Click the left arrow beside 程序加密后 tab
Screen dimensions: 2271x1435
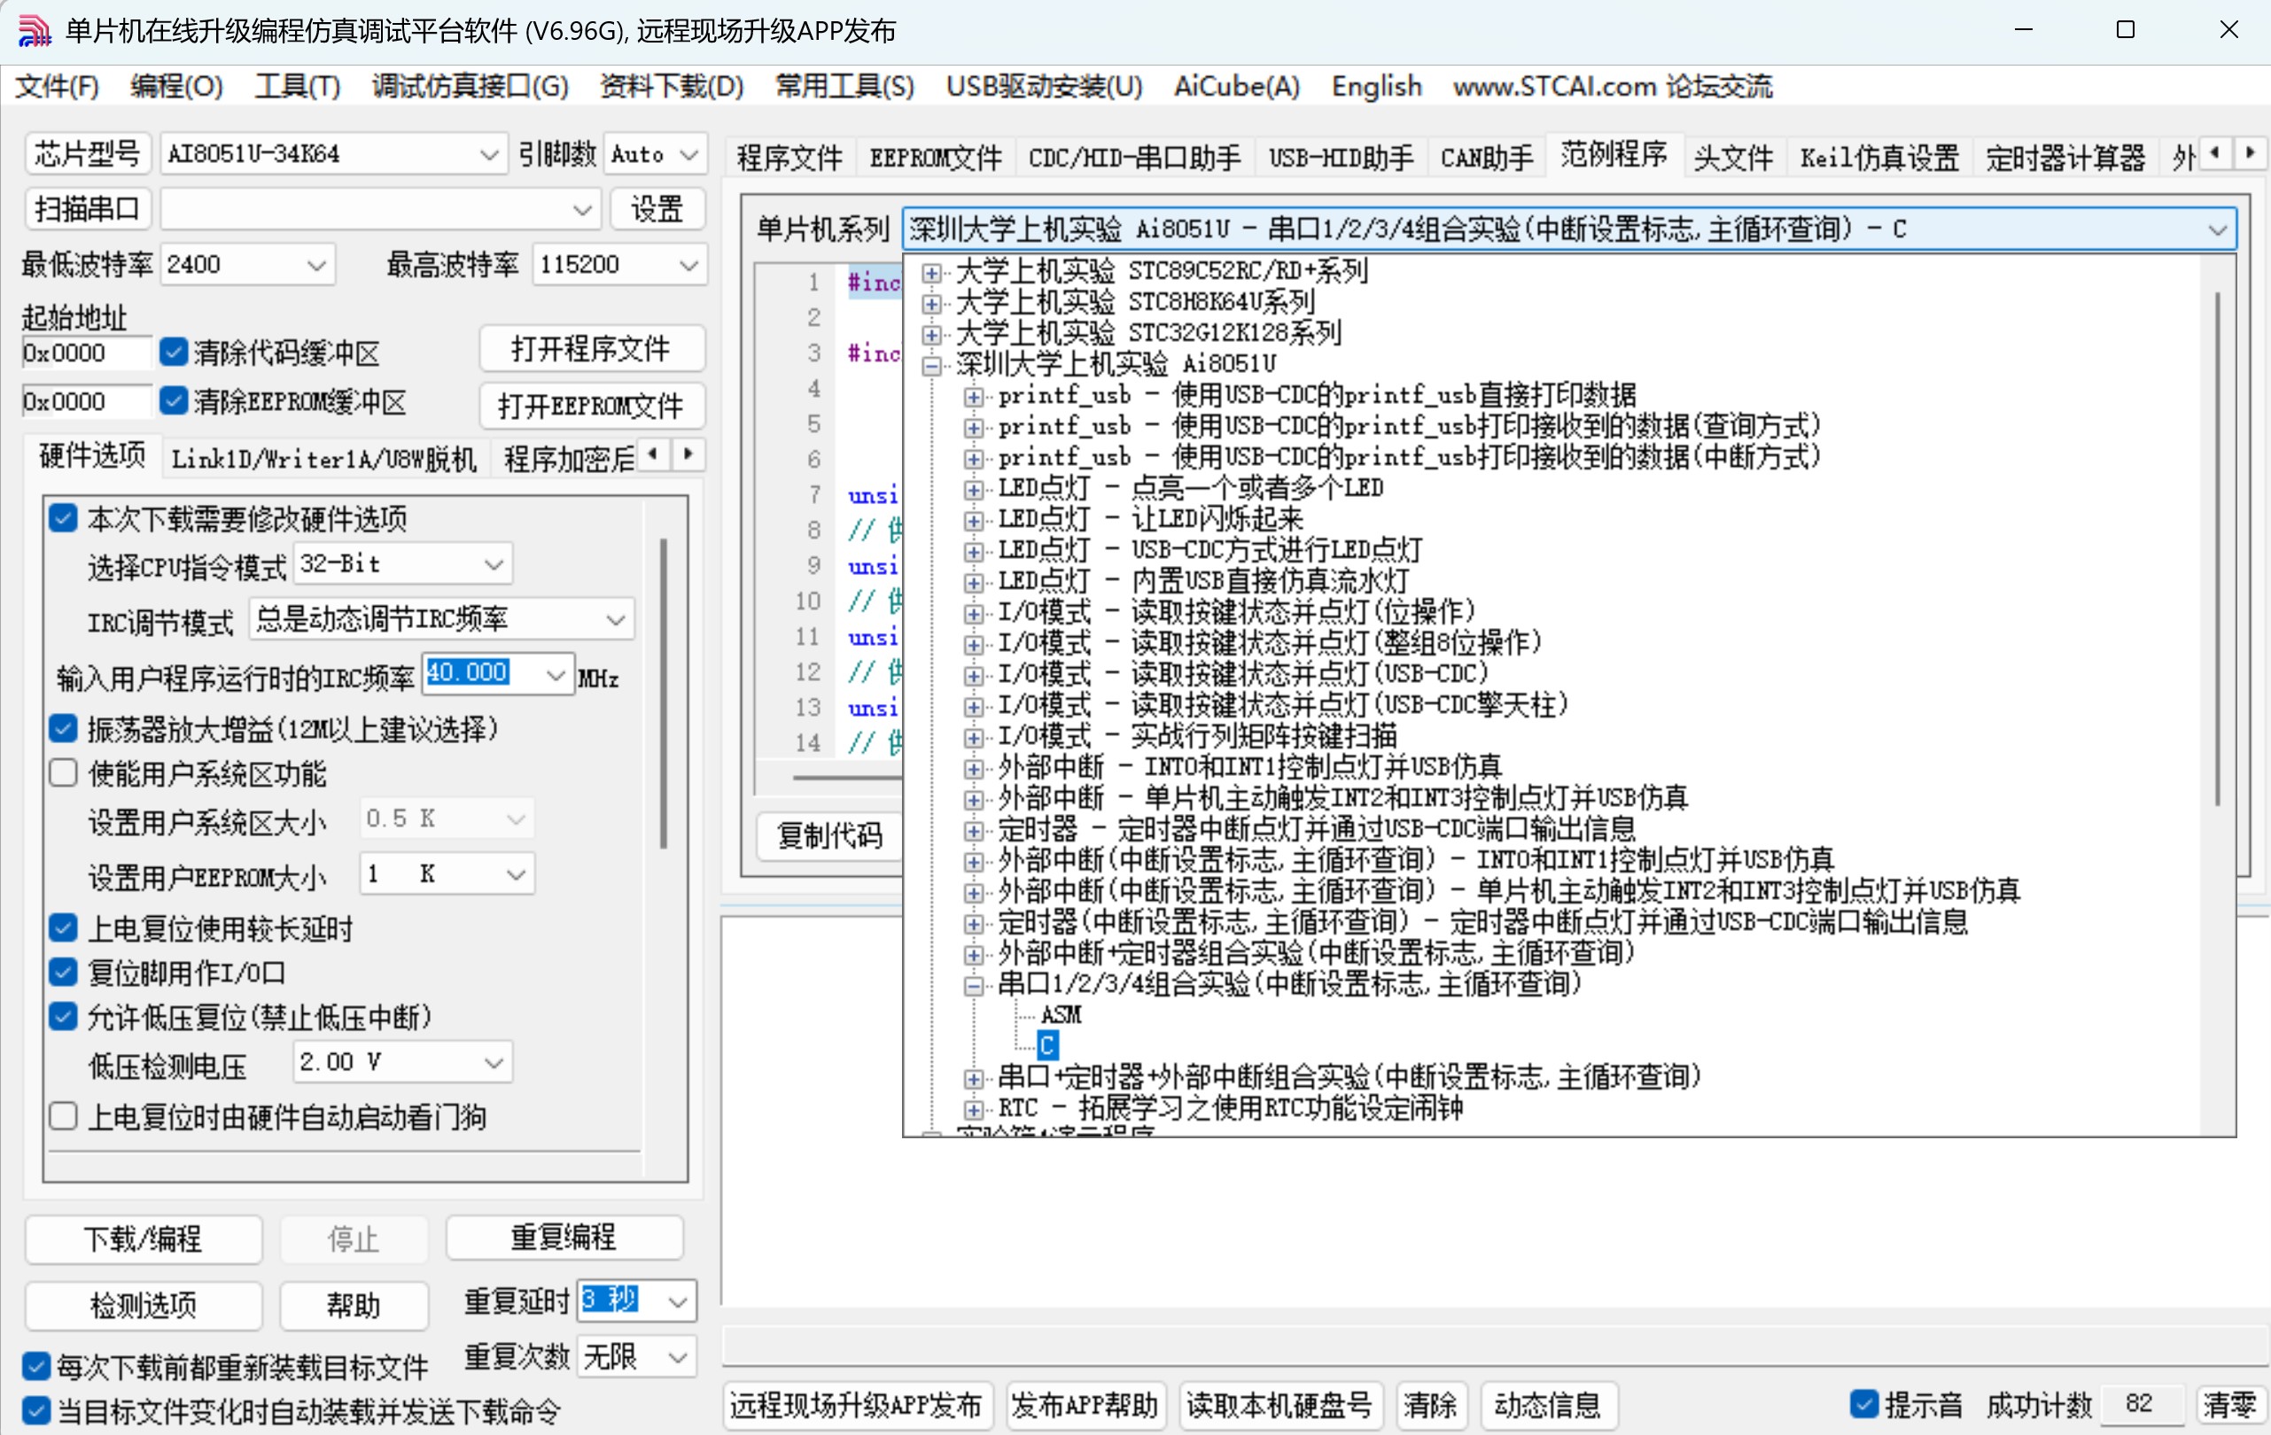(x=654, y=454)
